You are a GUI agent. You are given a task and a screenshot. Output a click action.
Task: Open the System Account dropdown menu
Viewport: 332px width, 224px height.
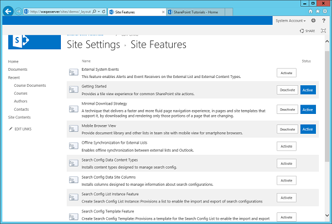click(289, 20)
